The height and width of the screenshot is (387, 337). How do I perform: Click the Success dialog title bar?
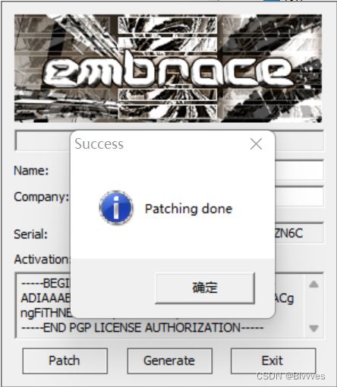162,144
